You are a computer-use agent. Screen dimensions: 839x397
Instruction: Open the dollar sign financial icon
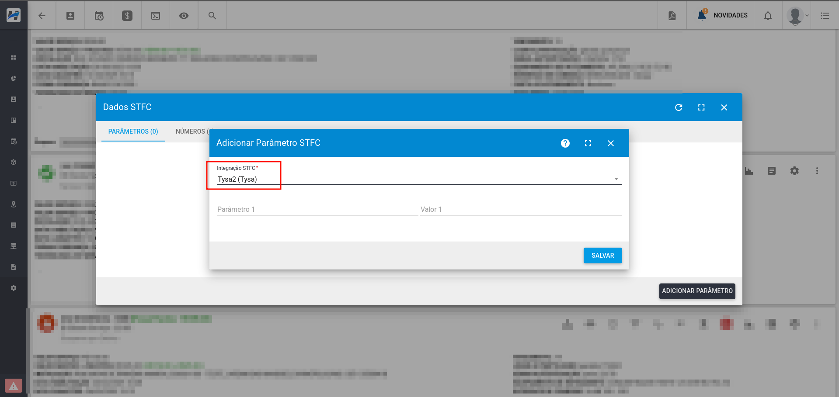pyautogui.click(x=127, y=16)
